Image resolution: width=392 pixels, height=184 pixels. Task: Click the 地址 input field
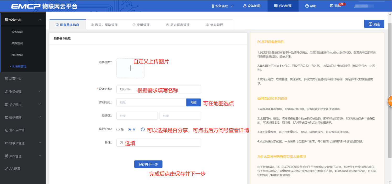pos(152,102)
